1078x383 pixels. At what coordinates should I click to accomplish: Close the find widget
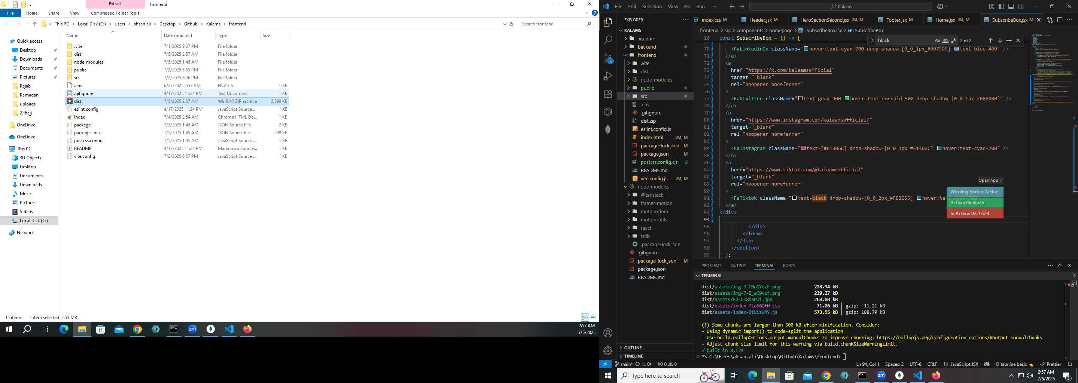pyautogui.click(x=1018, y=40)
